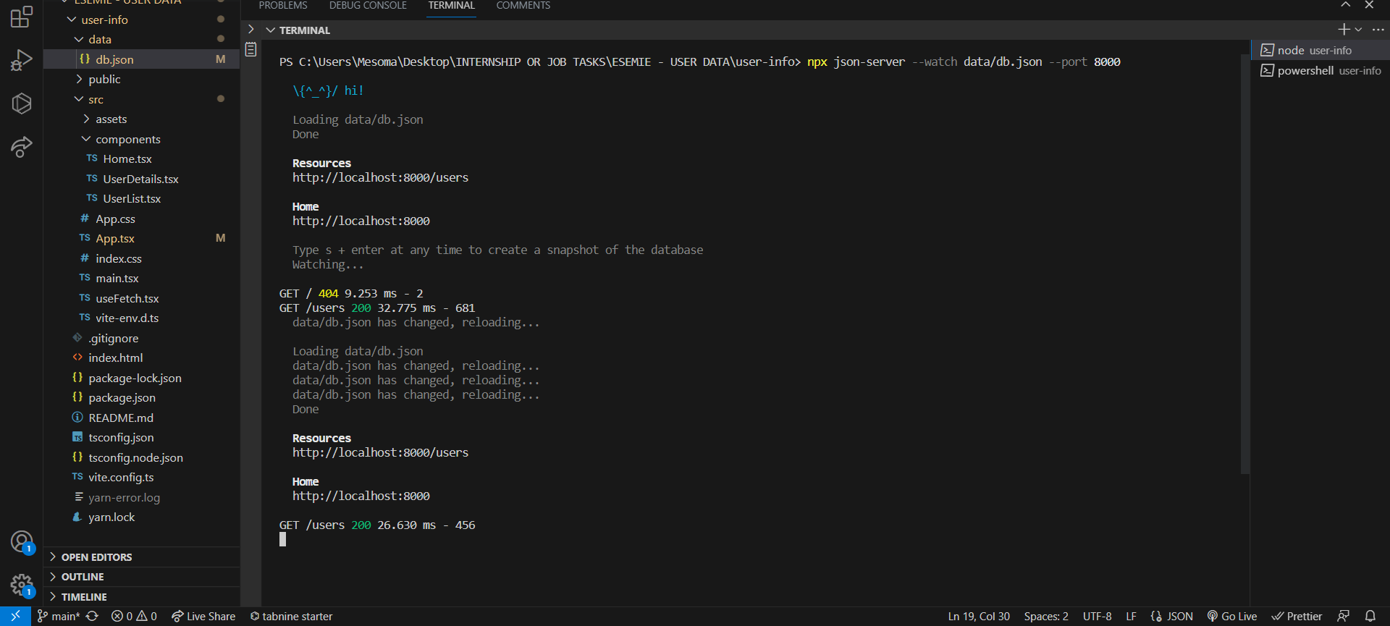Click the terminal vertical scrollbar
1390x626 pixels.
point(1244,253)
